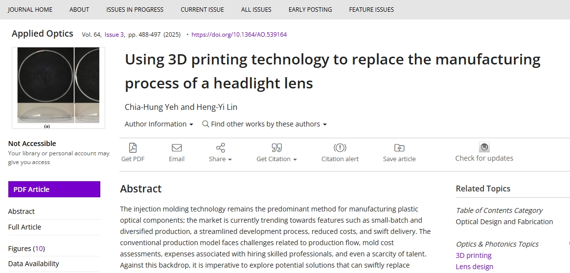Screen dimensions: 570x273
Task: Click the Save article icon
Action: (x=399, y=147)
